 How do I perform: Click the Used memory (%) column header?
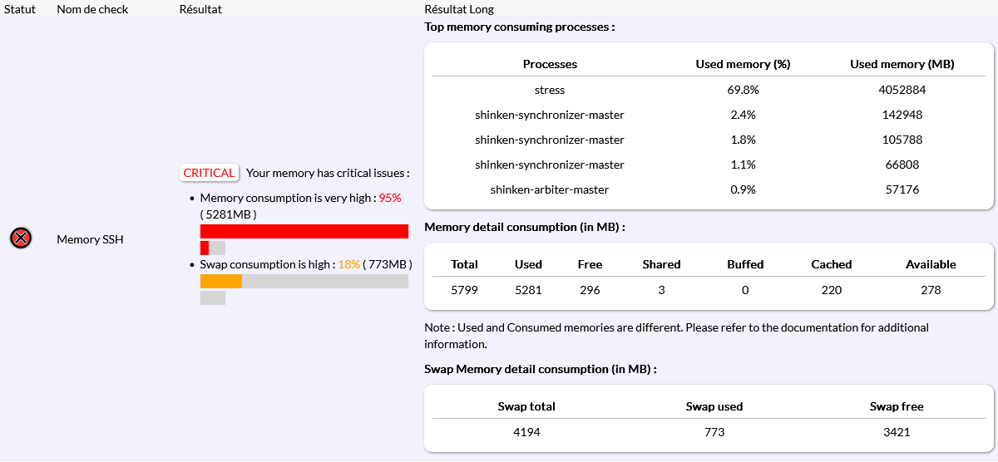[743, 64]
